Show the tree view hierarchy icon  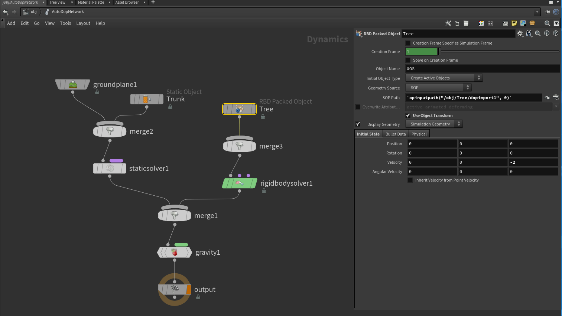pos(457,23)
